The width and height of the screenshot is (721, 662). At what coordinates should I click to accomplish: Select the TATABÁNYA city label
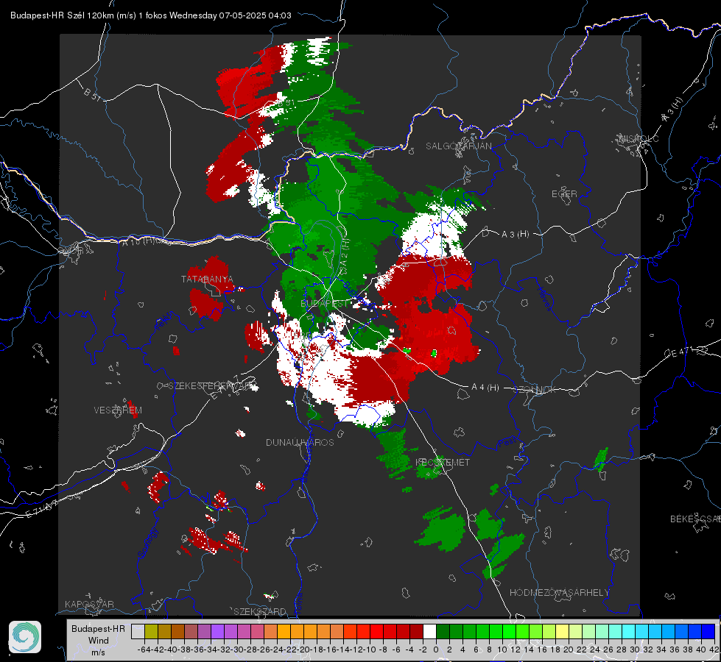[x=207, y=280]
